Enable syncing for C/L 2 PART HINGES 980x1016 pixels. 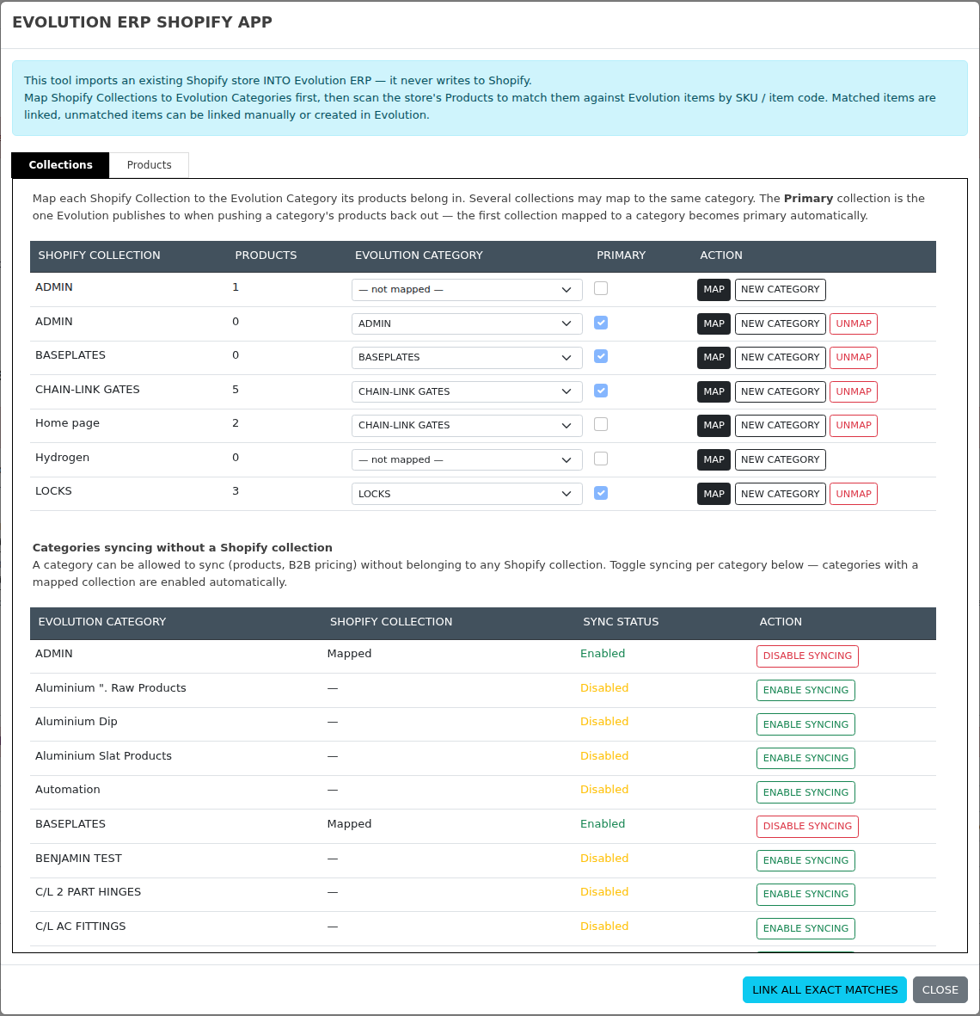(x=805, y=894)
